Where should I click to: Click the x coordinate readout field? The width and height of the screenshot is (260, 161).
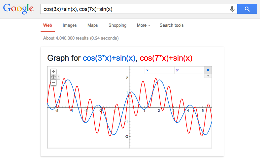(159, 70)
